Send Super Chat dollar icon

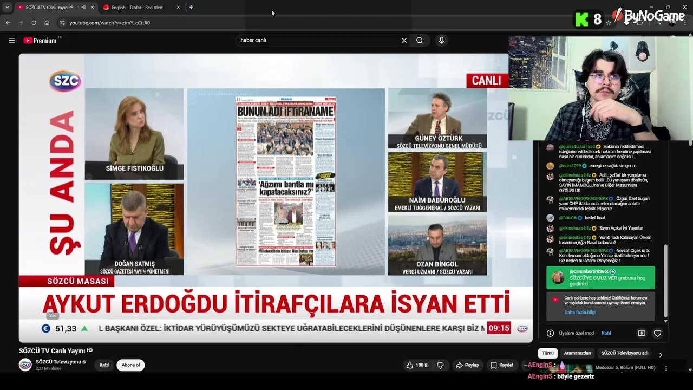click(x=642, y=333)
